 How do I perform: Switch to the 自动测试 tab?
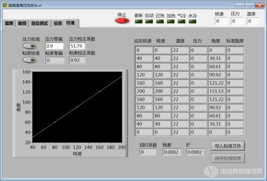tap(40, 23)
